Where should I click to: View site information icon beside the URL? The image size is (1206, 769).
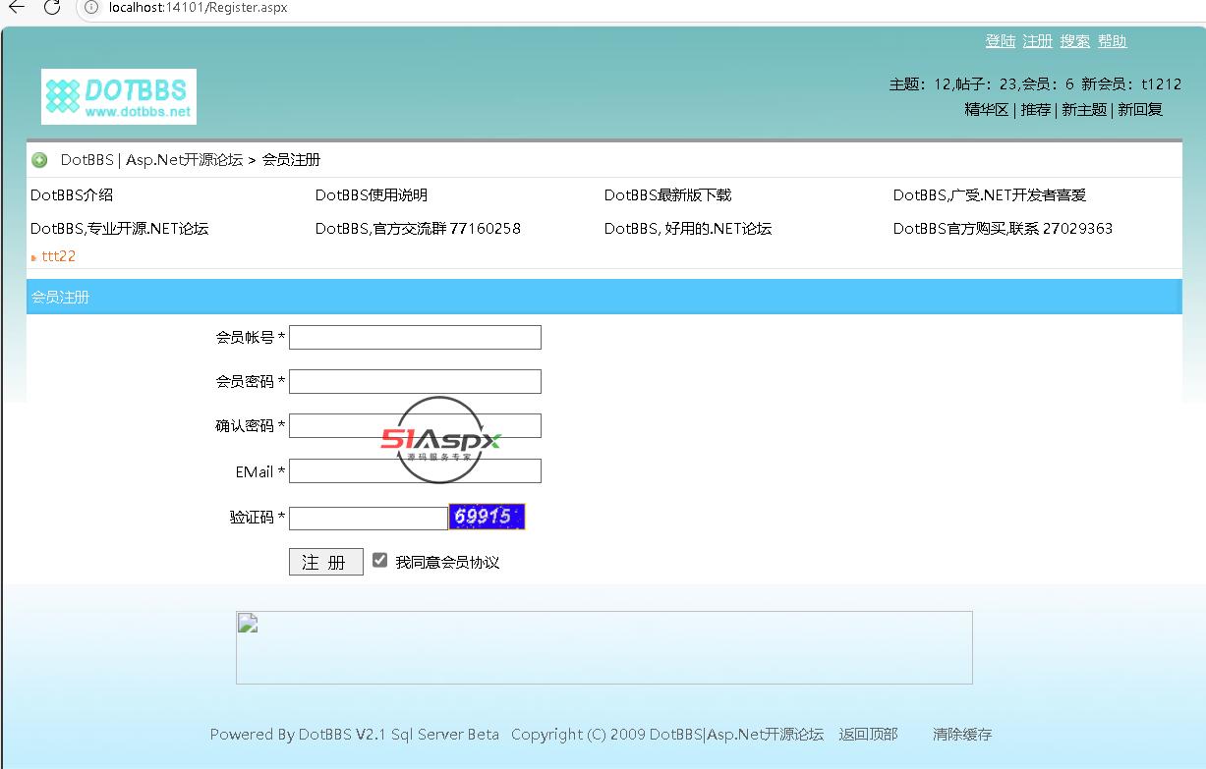(x=90, y=7)
